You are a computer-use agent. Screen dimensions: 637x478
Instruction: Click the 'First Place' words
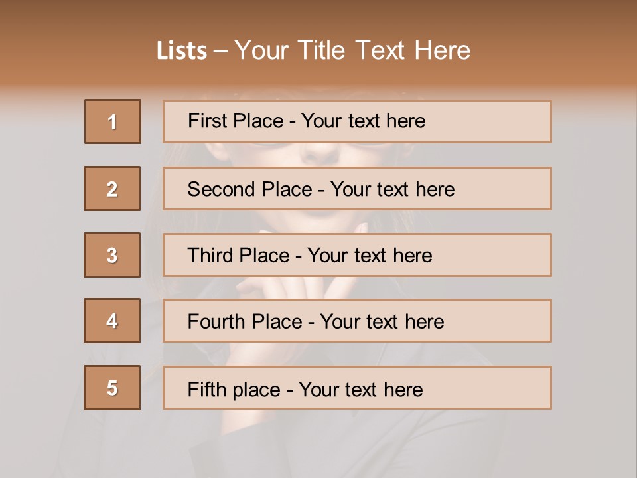[x=236, y=121]
